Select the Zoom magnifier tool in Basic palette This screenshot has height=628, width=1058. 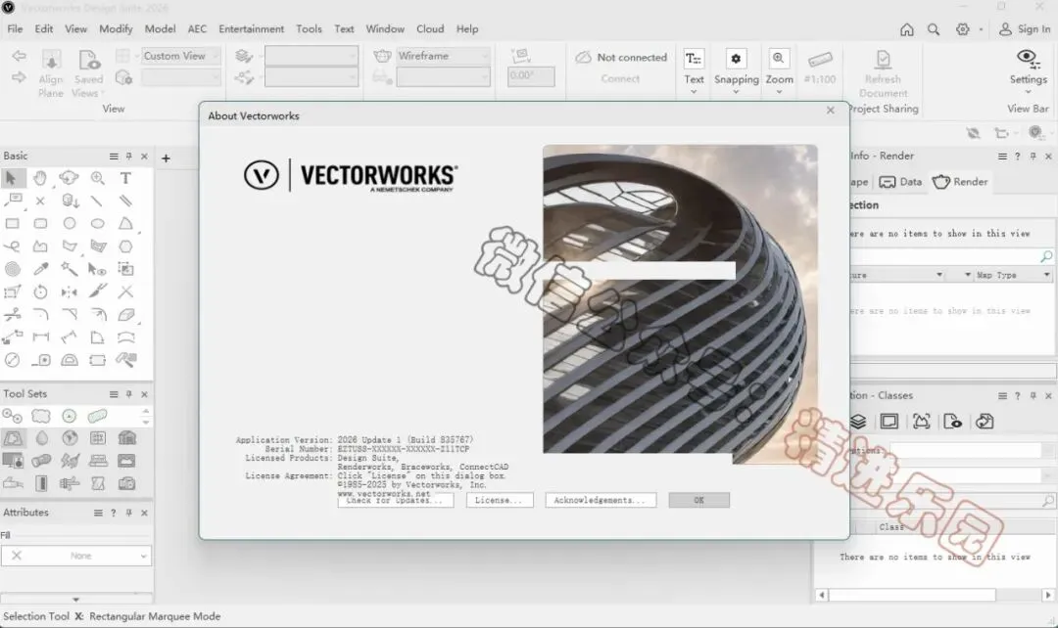tap(98, 178)
